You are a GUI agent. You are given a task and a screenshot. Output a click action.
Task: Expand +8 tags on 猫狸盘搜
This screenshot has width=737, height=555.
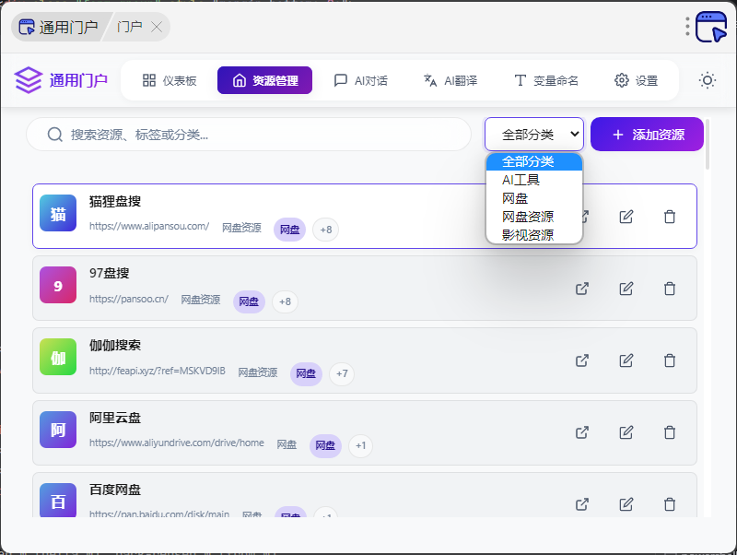coord(325,230)
